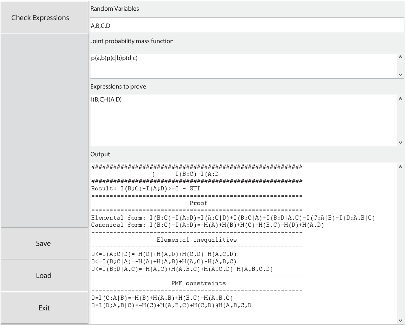Click the 'PMF constraints' heading
The width and height of the screenshot is (405, 325).
[x=198, y=283]
